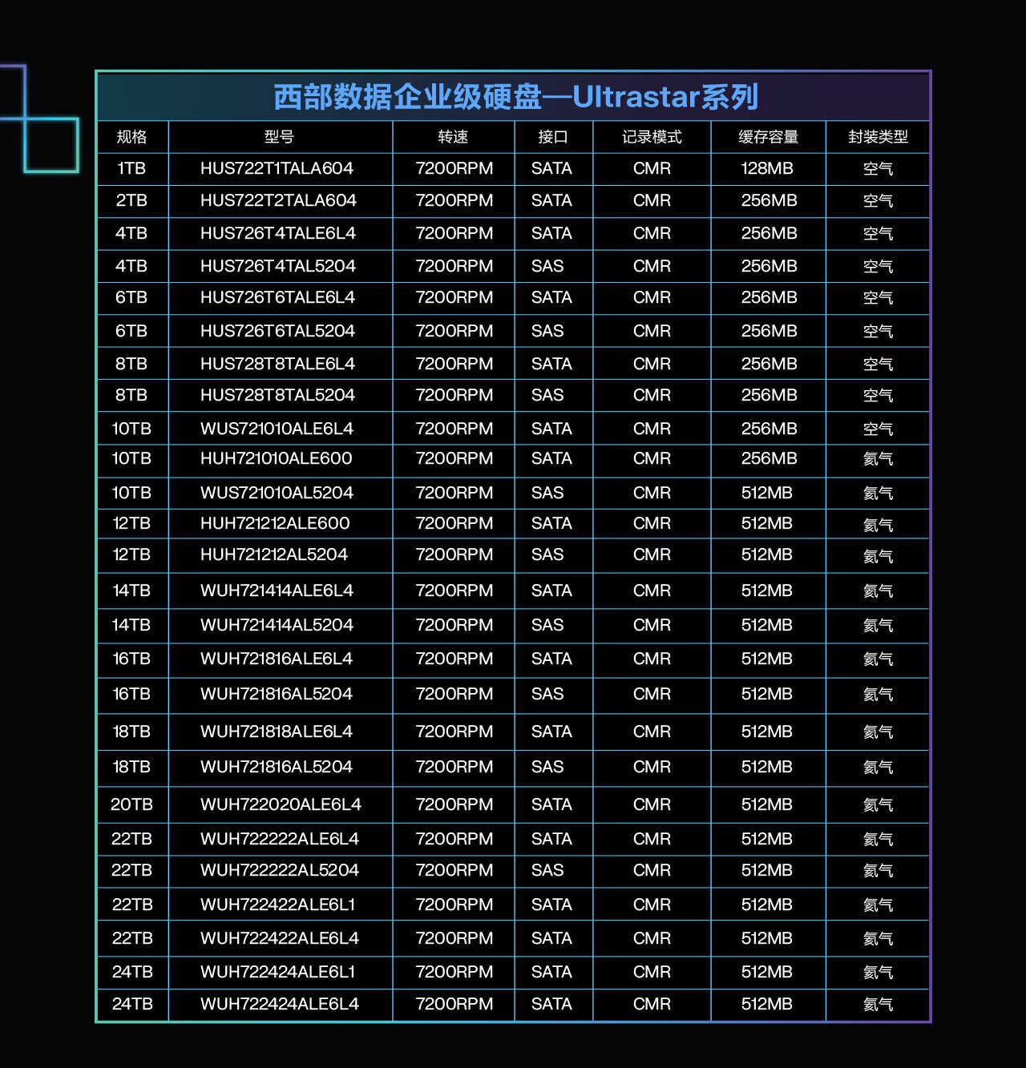The width and height of the screenshot is (1026, 1068).
Task: Click the 封装类型 column header
Action: point(878,137)
